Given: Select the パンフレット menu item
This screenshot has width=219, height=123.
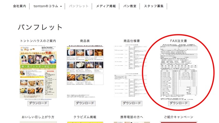Looking at the screenshot, I should [x=79, y=6].
